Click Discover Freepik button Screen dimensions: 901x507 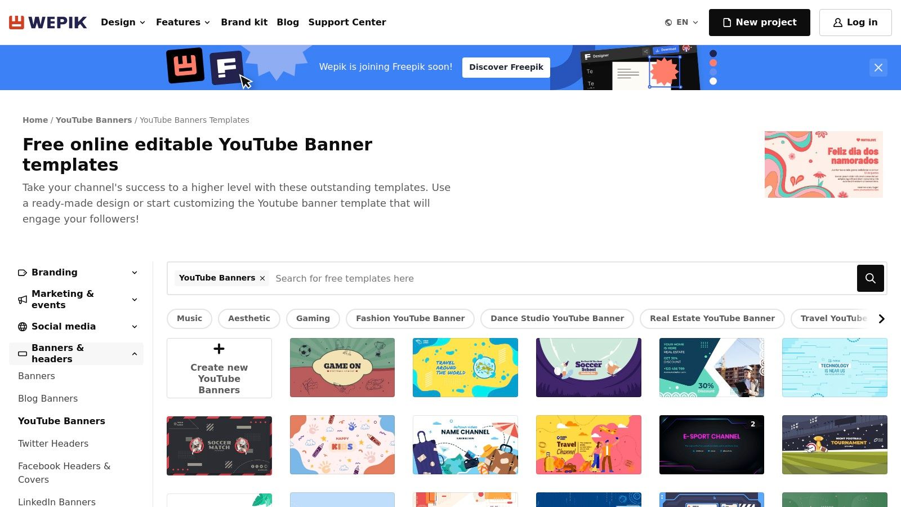[506, 68]
